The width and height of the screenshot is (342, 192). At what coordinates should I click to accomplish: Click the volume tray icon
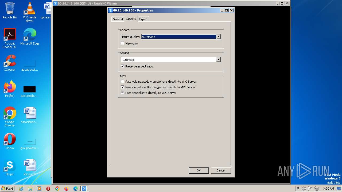click(304, 189)
